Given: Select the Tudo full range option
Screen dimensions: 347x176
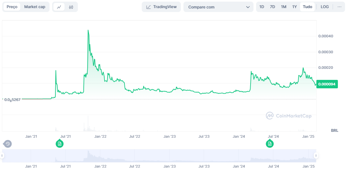Looking at the screenshot, I should pos(307,7).
